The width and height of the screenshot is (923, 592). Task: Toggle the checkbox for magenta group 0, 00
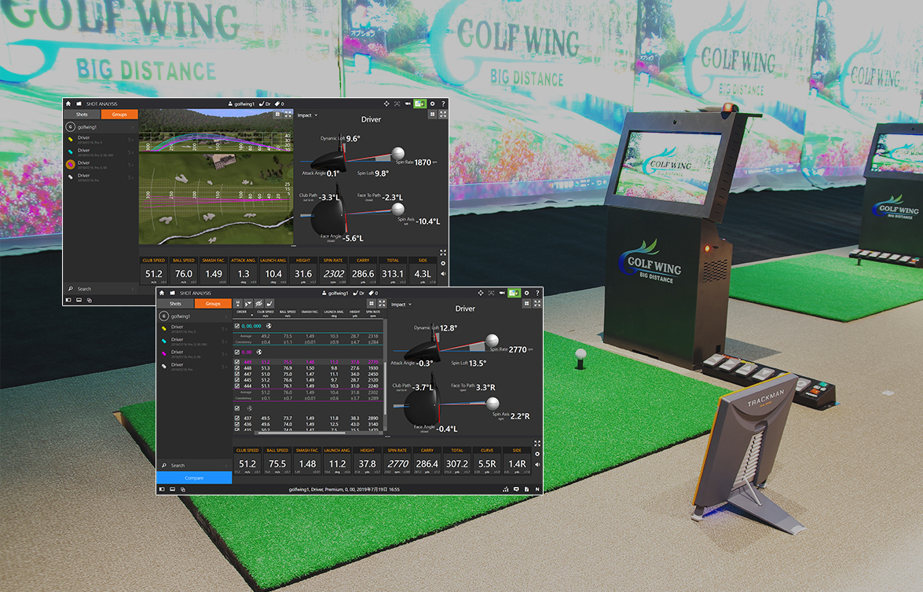236,352
